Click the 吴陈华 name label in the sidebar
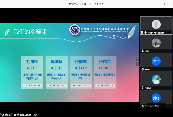Viewport: 173px width, 117px height. (148, 70)
